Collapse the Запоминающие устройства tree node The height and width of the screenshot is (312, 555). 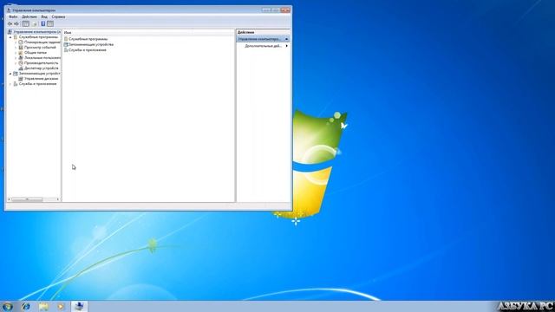pyautogui.click(x=10, y=73)
